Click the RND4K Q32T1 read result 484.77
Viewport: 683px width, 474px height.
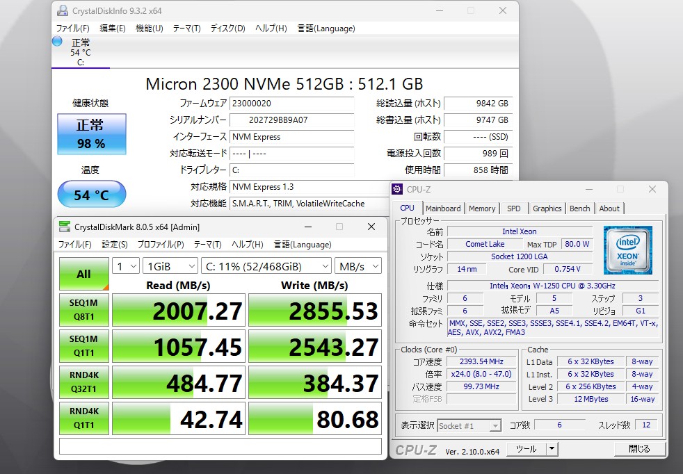pyautogui.click(x=179, y=382)
